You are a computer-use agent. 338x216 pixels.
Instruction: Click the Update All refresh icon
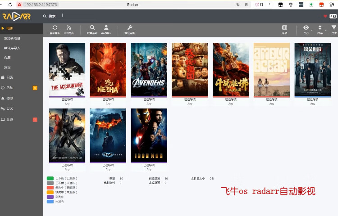[x=55, y=28]
